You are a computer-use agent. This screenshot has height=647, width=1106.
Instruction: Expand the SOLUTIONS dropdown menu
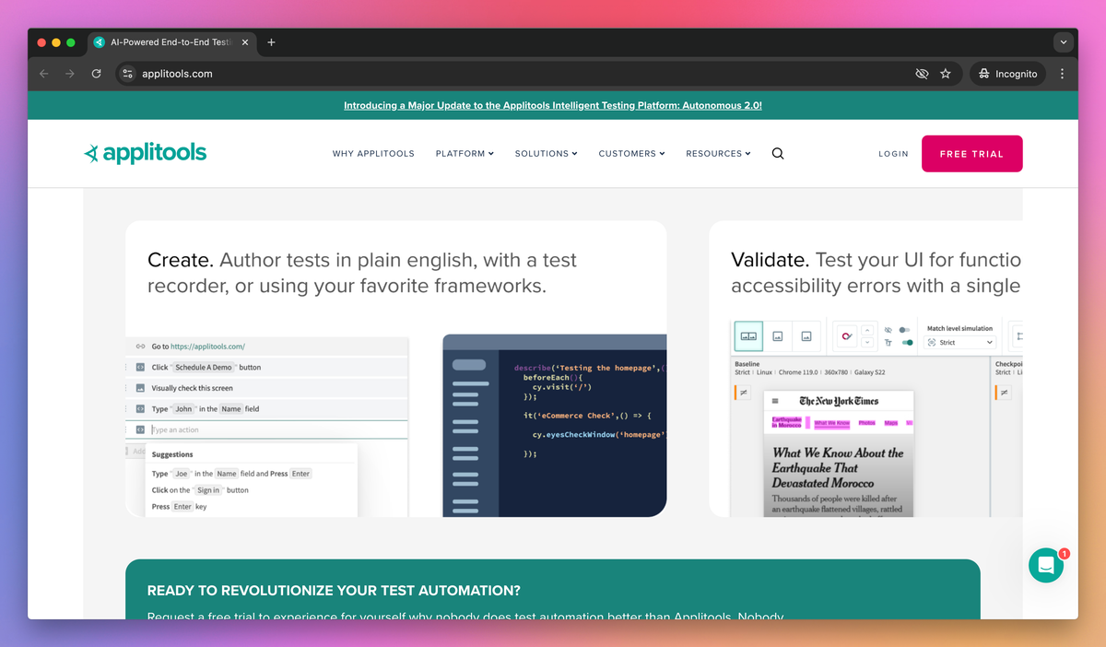pos(546,154)
